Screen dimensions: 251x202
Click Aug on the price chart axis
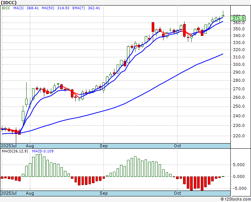30,146
